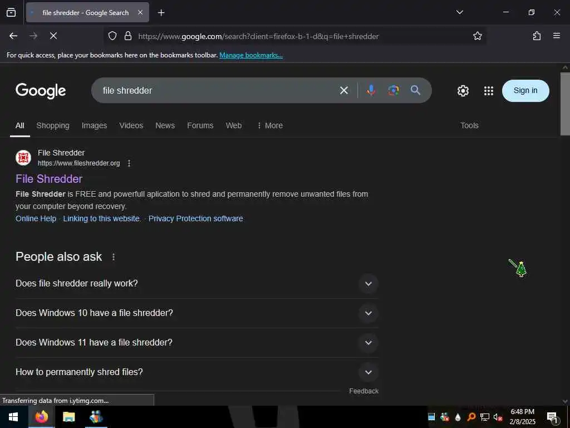Unmute sound via the muted speaker tray icon
The width and height of the screenshot is (570, 428).
tap(497, 417)
